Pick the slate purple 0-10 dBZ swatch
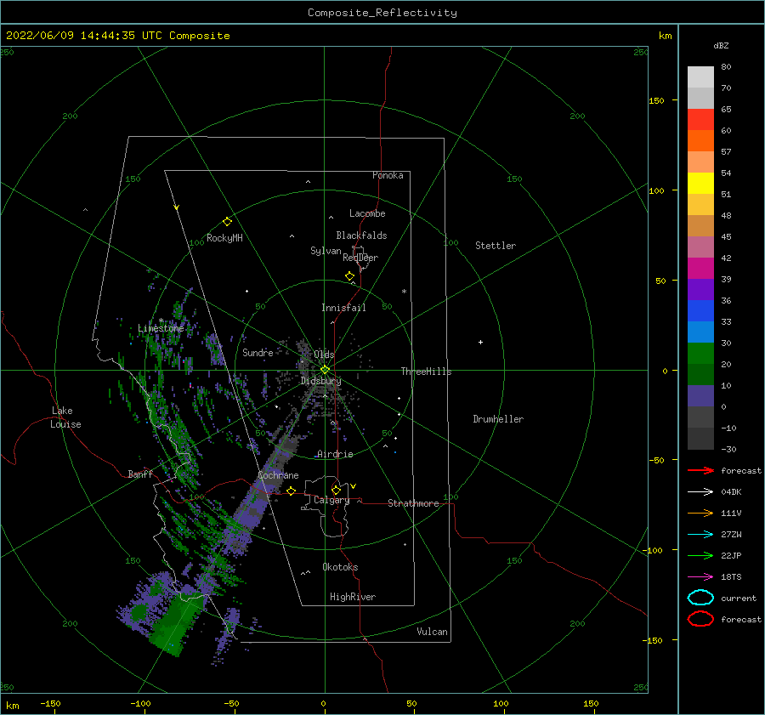This screenshot has height=715, width=765. tap(700, 396)
